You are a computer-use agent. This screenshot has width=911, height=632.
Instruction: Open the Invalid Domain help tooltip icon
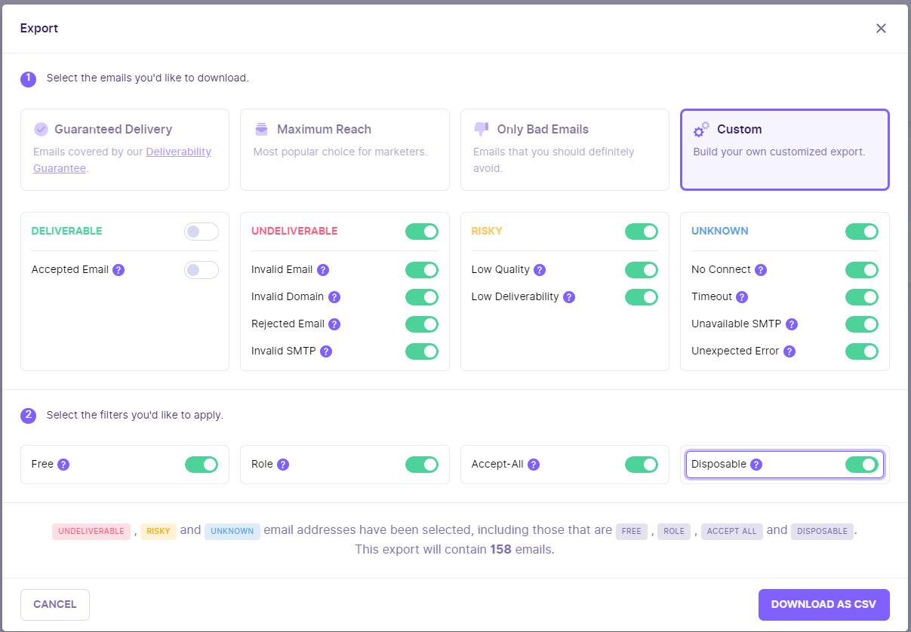pos(334,297)
